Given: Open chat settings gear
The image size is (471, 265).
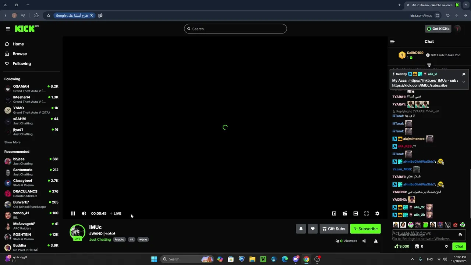Looking at the screenshot, I should click(x=446, y=247).
